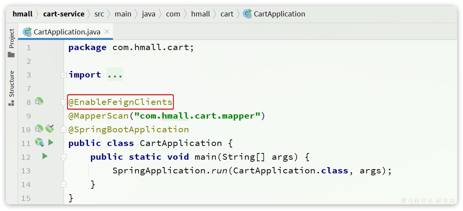Click the Spring gutter icon beside @EnableFeignClients
This screenshot has width=463, height=211.
39,102
